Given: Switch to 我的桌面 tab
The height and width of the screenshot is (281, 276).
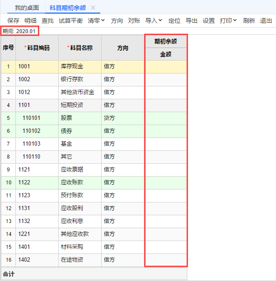Looking at the screenshot, I should click(x=27, y=8).
